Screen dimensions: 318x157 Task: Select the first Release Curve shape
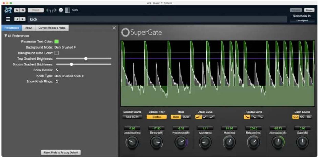point(247,117)
